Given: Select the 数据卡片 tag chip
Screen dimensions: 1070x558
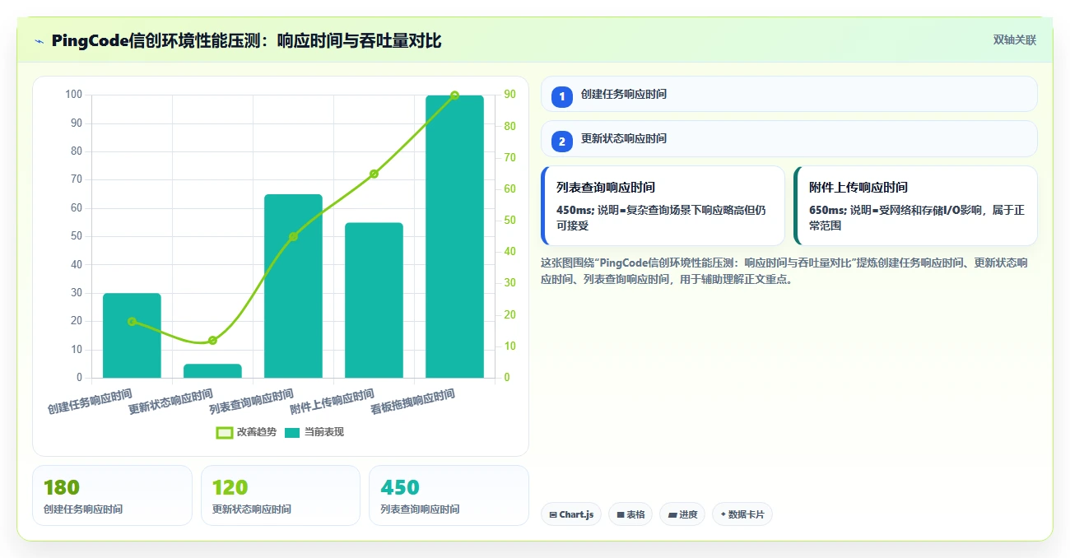Looking at the screenshot, I should (742, 514).
